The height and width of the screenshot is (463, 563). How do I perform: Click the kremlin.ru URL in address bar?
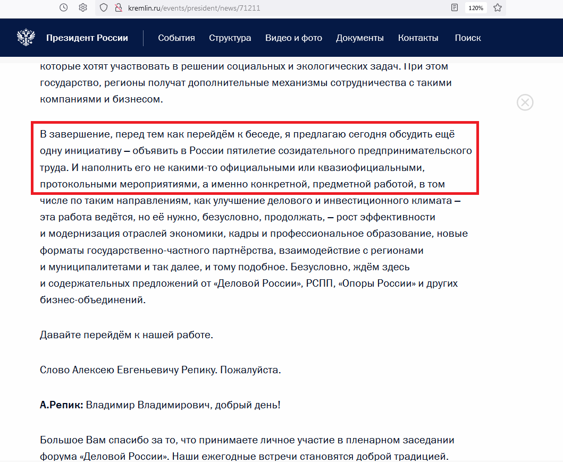pos(194,8)
